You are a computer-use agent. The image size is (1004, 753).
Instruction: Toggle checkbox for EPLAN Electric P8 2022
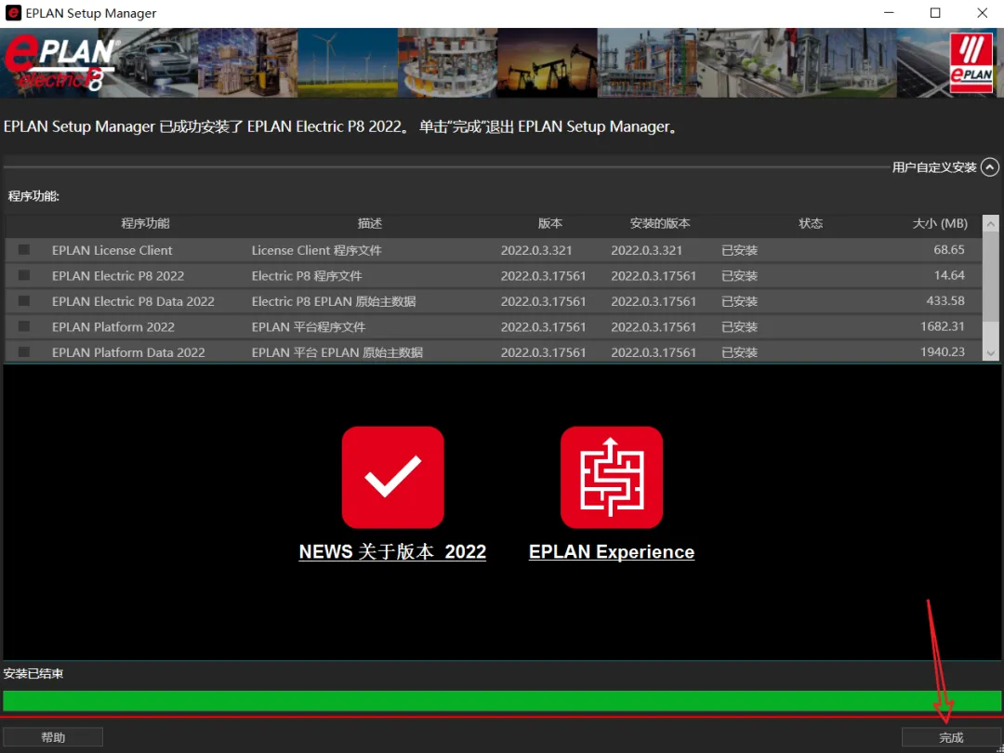click(23, 275)
